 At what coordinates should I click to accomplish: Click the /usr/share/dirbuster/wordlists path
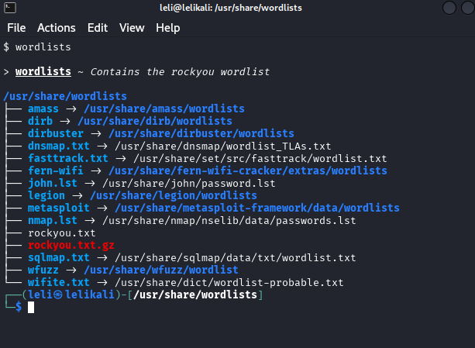[201, 133]
